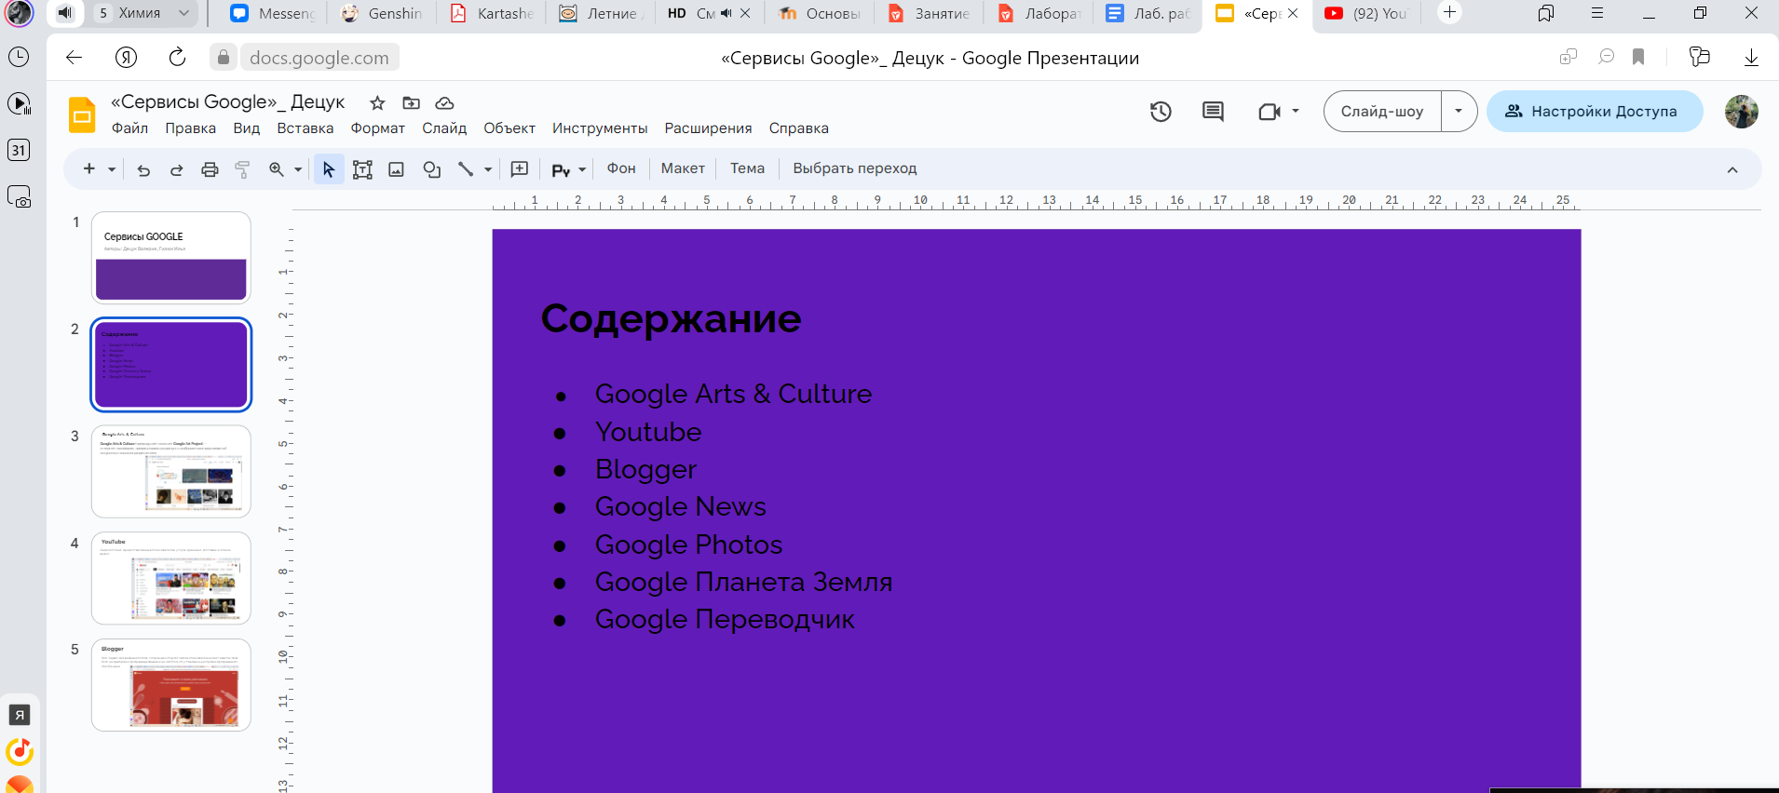Open the Слайд menu

(x=444, y=128)
